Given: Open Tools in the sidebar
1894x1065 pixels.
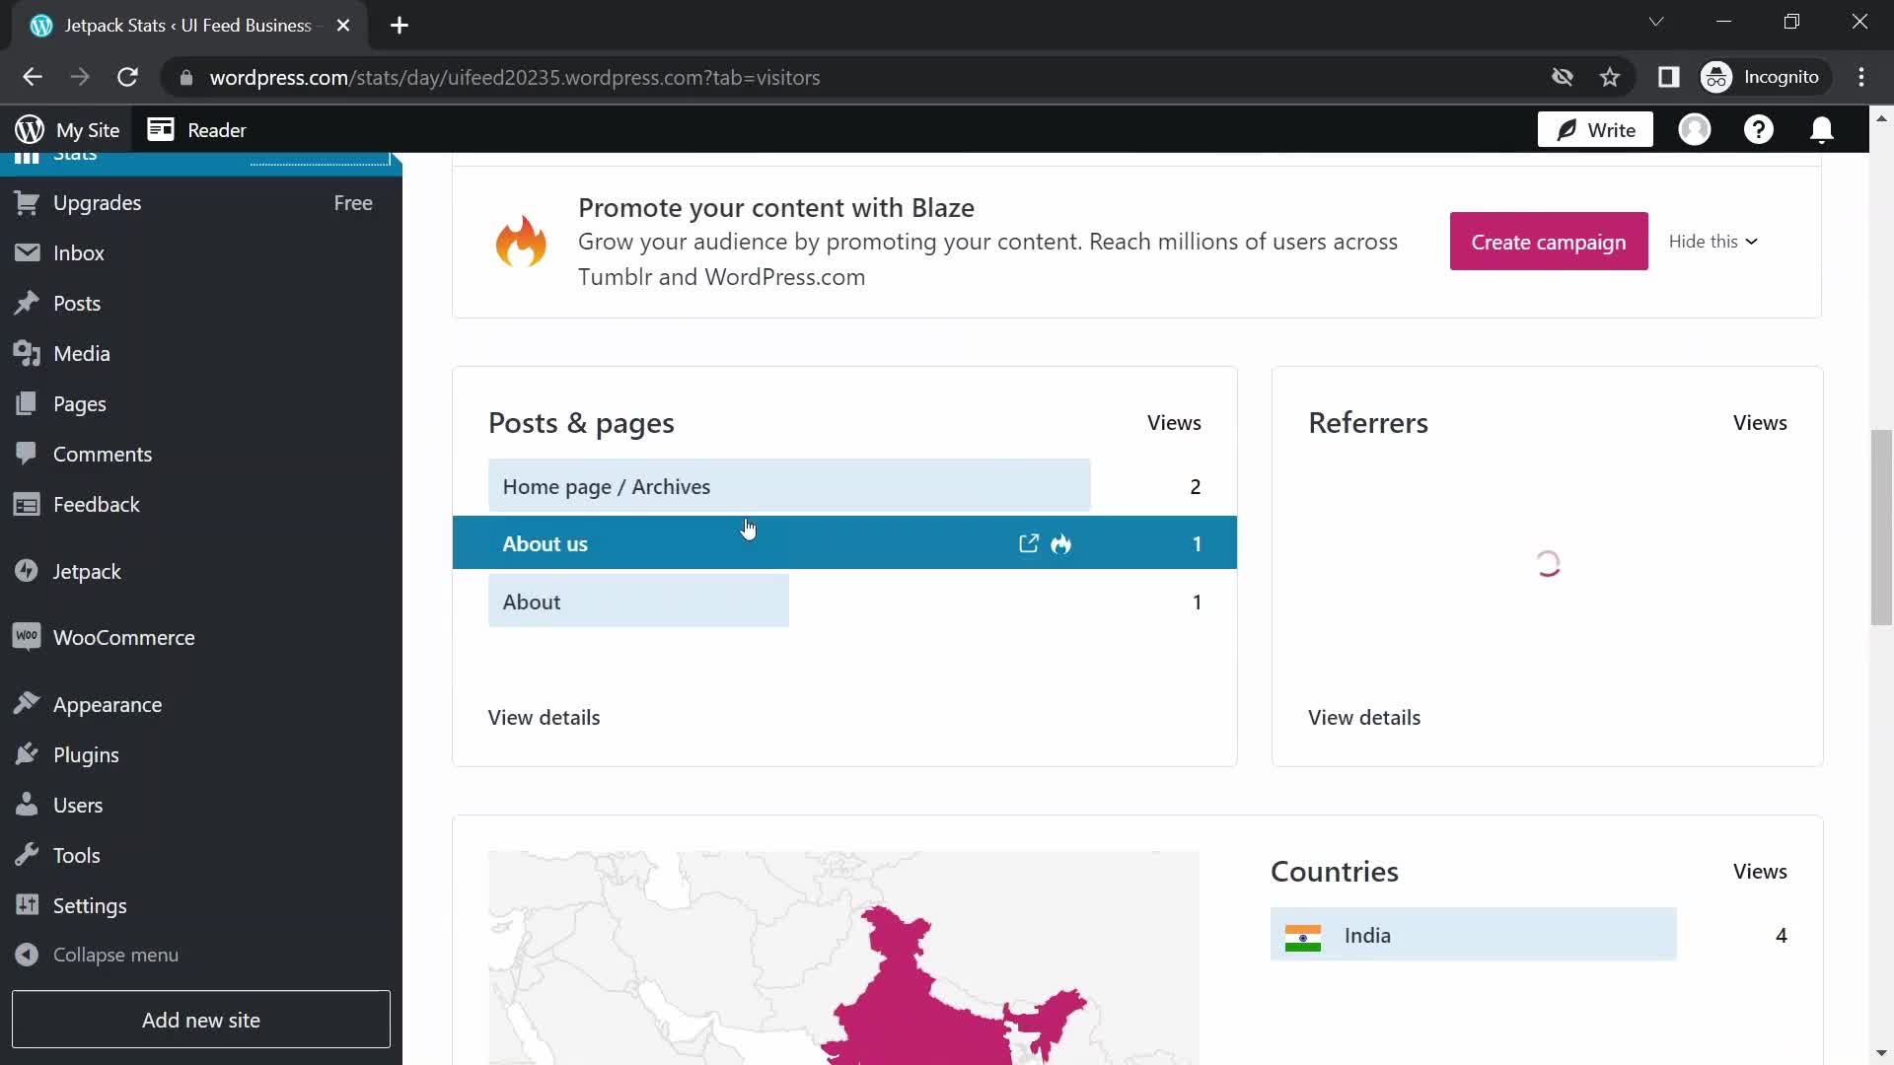Looking at the screenshot, I should pyautogui.click(x=201, y=856).
